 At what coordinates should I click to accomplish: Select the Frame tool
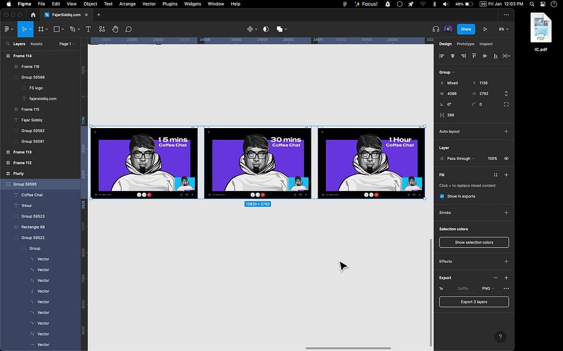pos(41,29)
